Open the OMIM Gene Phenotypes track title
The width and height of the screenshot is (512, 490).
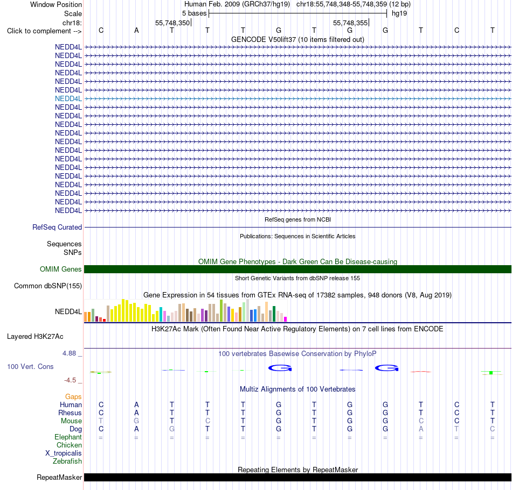297,261
